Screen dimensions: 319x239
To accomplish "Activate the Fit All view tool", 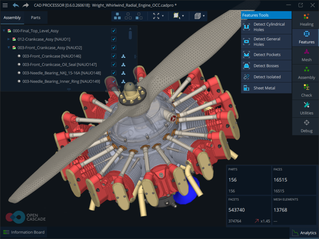I will (156, 15).
